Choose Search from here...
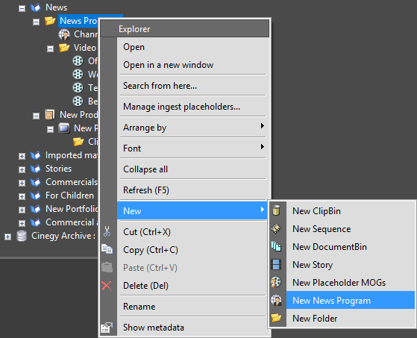Image resolution: width=417 pixels, height=338 pixels. coord(192,86)
